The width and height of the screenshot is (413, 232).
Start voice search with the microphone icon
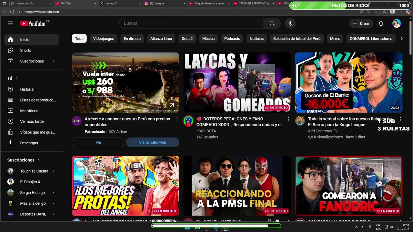[290, 24]
